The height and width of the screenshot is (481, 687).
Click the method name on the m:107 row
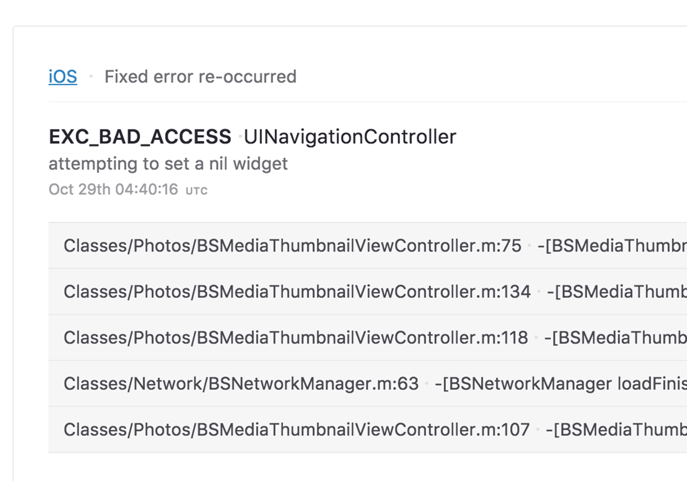pos(616,430)
